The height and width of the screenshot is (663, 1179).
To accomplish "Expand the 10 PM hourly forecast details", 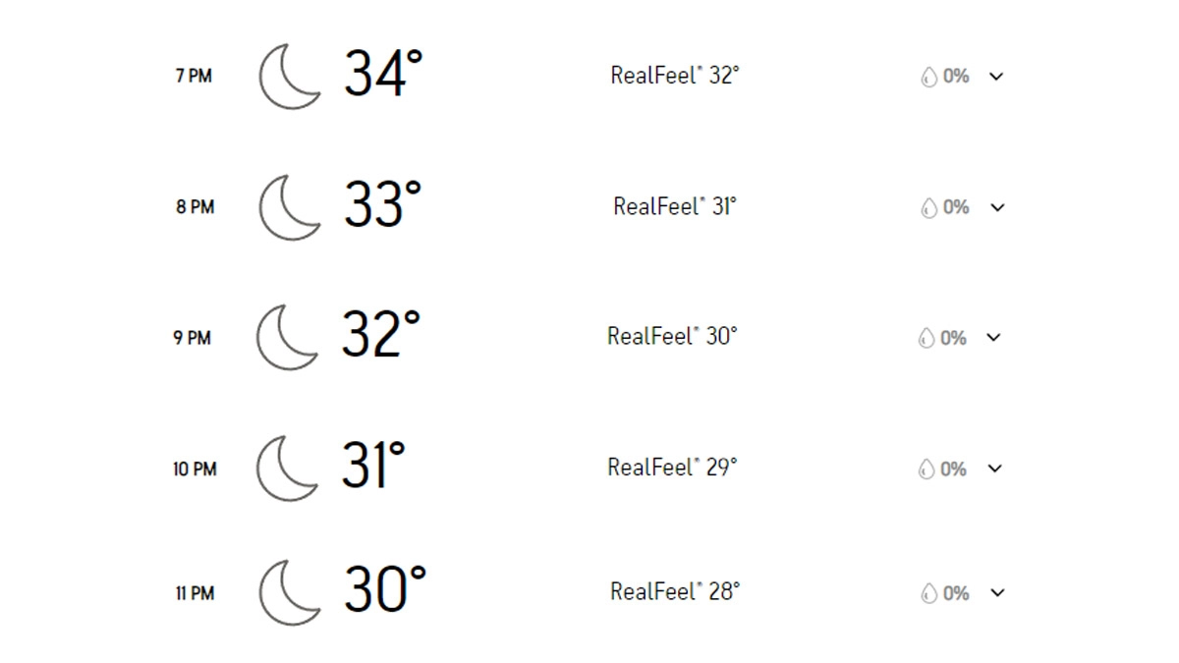I will tap(995, 469).
